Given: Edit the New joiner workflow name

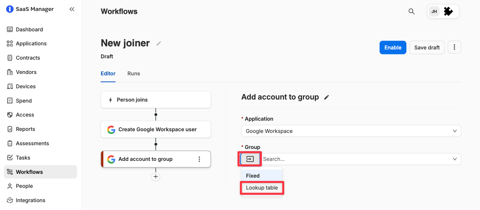Looking at the screenshot, I should (x=159, y=43).
